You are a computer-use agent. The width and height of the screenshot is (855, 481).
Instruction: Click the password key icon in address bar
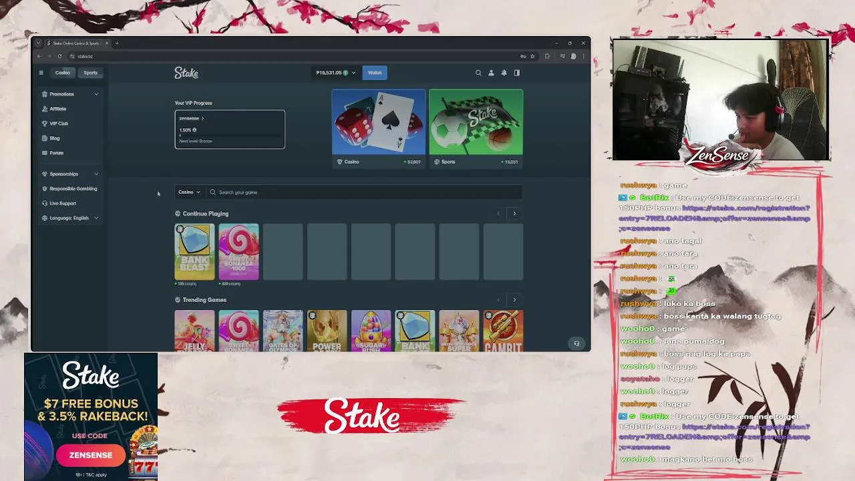523,56
